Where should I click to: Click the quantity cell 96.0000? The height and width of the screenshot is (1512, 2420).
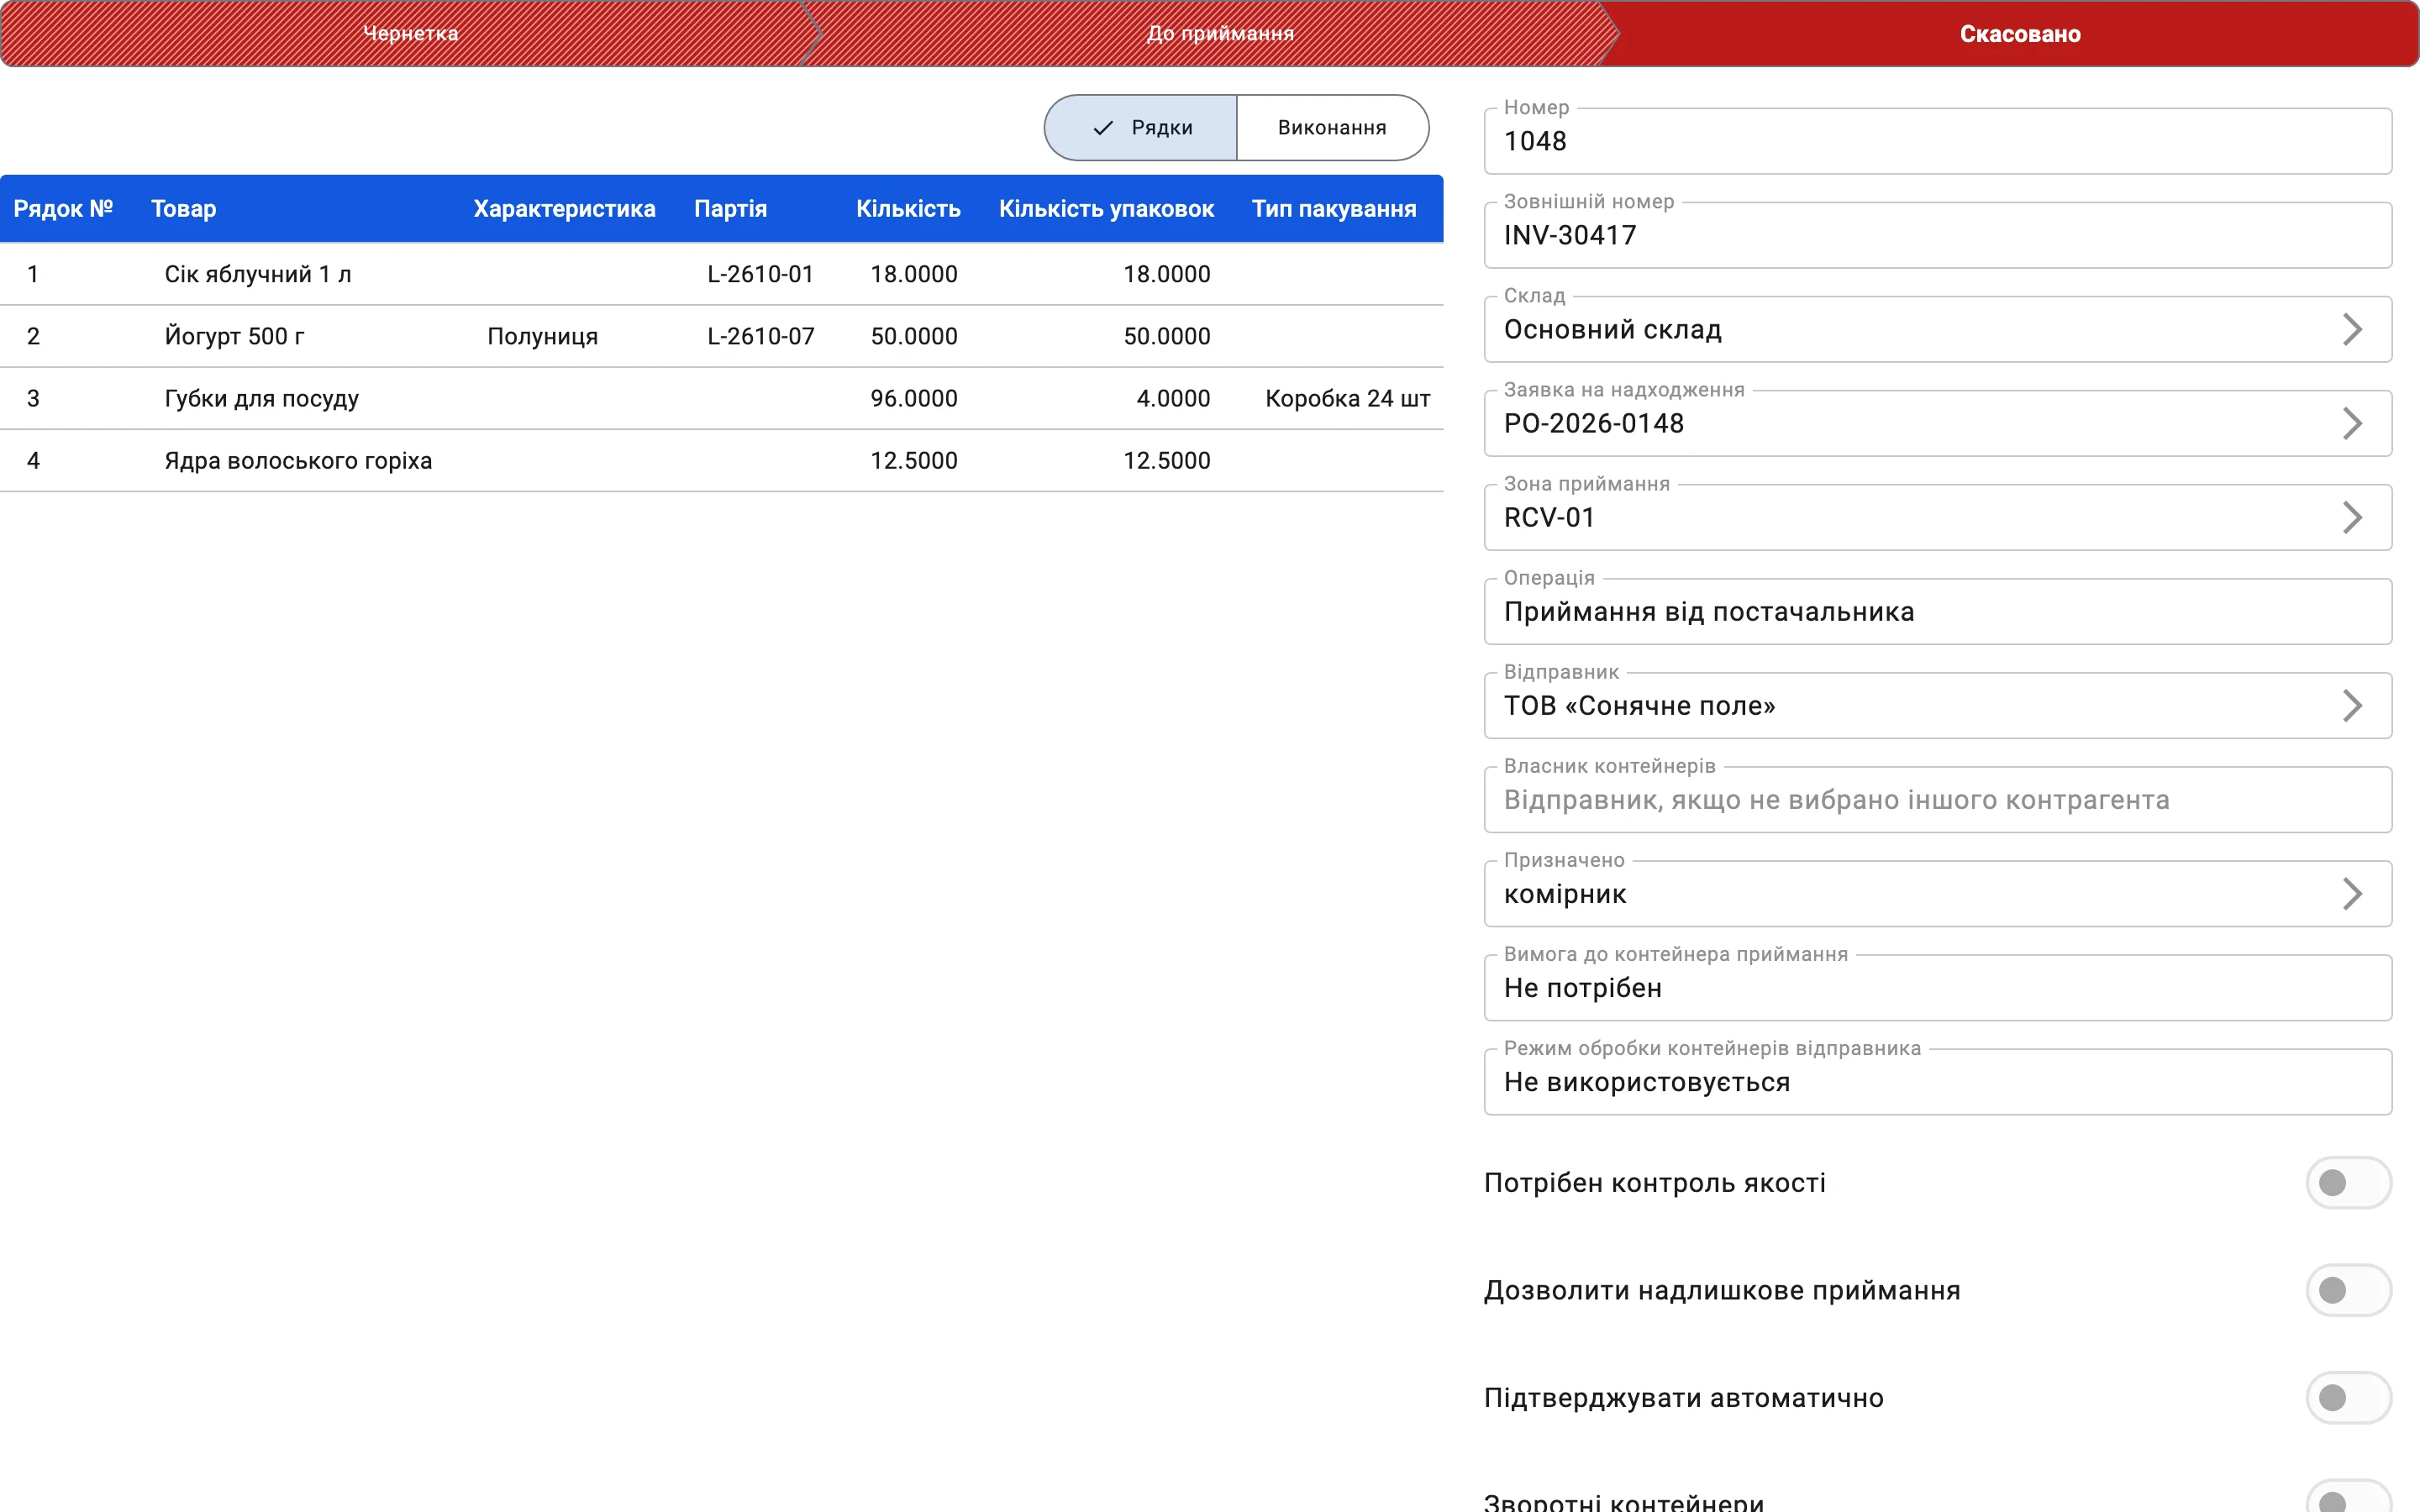pyautogui.click(x=913, y=398)
